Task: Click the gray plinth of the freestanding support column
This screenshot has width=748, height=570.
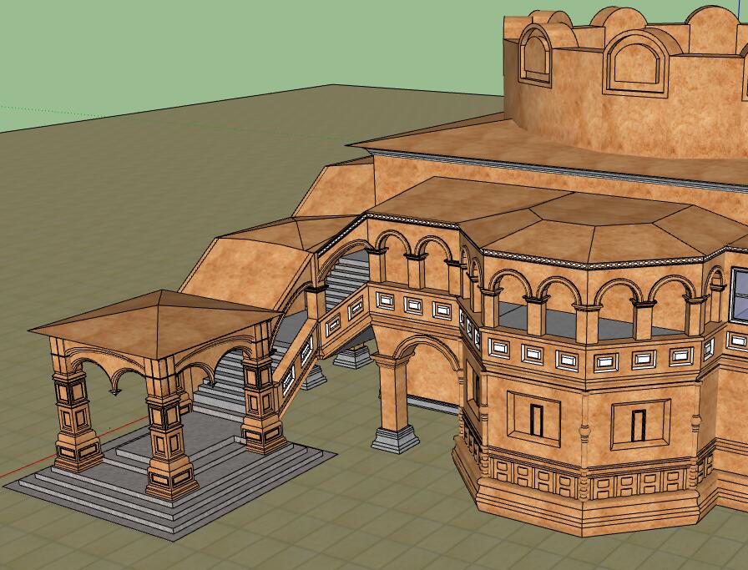Action: pos(394,440)
